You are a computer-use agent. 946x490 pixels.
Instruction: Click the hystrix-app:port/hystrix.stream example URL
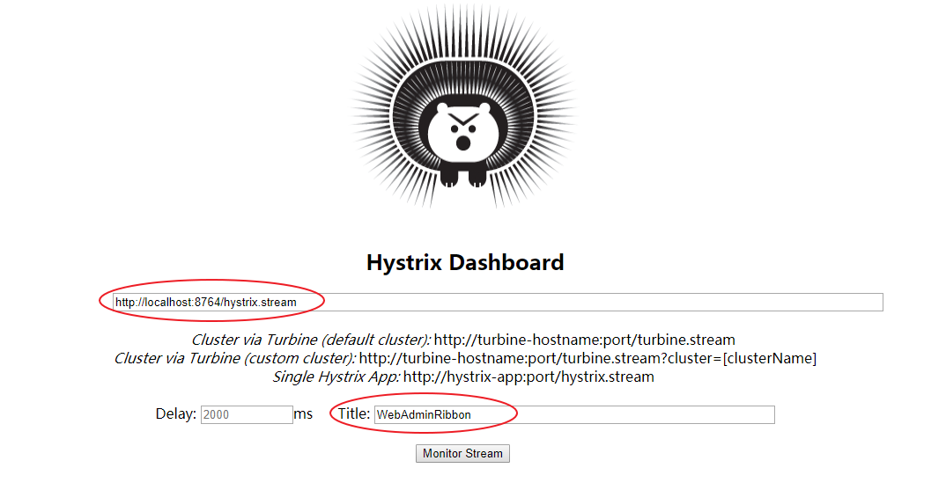click(528, 377)
